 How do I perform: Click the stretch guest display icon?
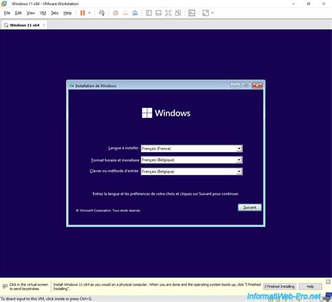click(x=205, y=13)
